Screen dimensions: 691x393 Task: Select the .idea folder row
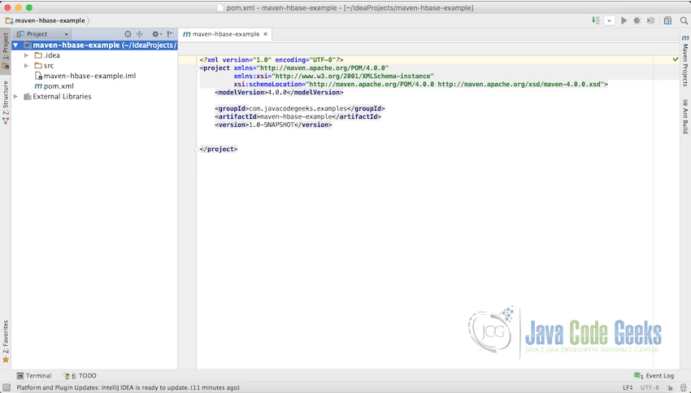point(94,55)
